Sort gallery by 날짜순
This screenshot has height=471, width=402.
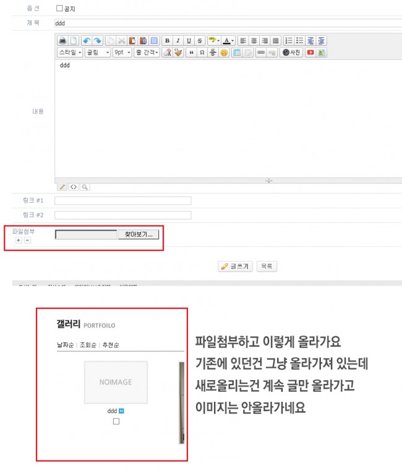[x=65, y=345]
